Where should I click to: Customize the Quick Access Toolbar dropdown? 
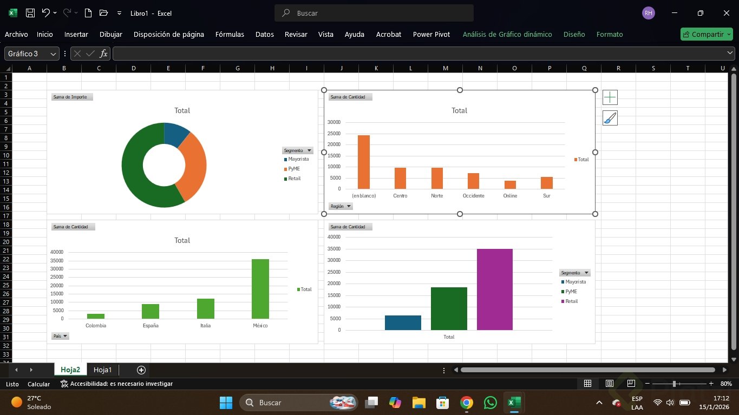119,13
